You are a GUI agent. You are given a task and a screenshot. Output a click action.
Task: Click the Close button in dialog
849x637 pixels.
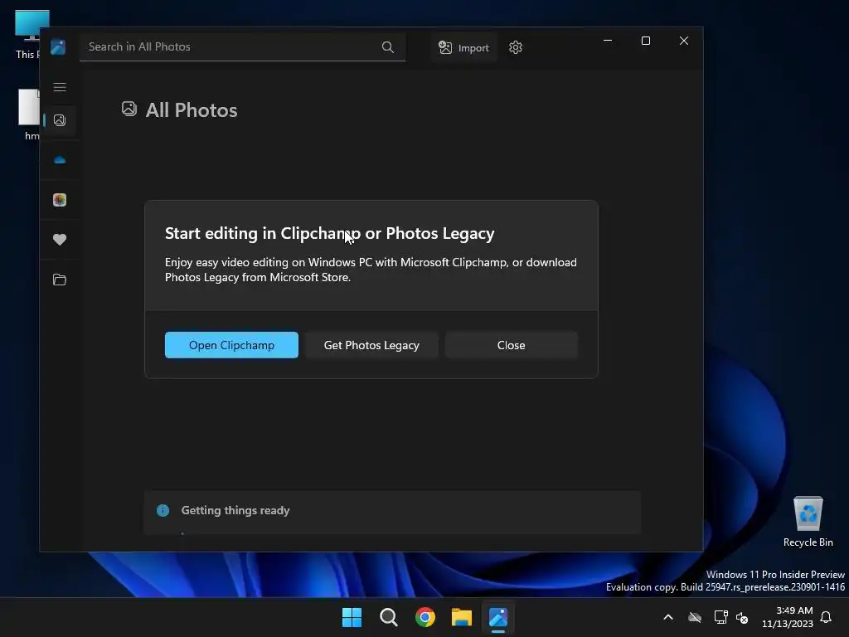tap(511, 345)
